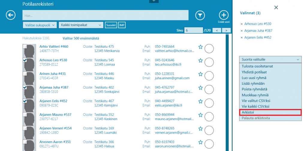The width and height of the screenshot is (307, 151).
Task: Go to the next page with >
Action: tap(226, 30)
